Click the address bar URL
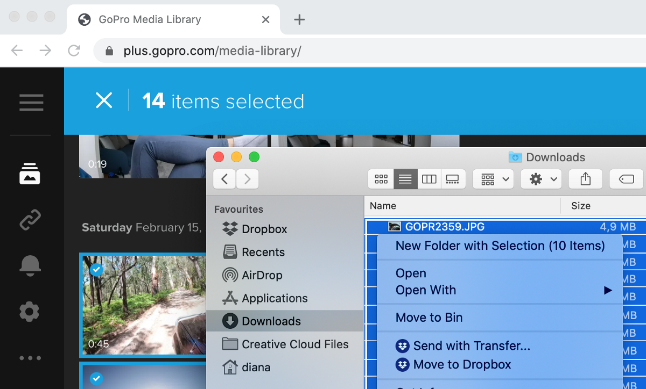This screenshot has height=389, width=646. (x=212, y=51)
